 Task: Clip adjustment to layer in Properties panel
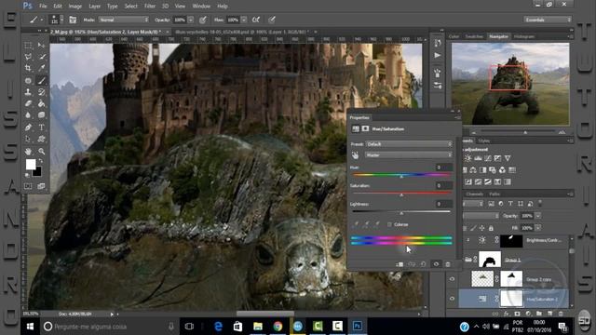click(400, 264)
